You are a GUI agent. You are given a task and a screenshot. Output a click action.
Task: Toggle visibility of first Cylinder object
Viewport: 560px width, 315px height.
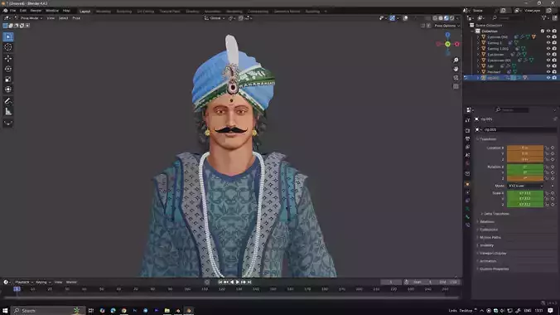[x=548, y=36]
